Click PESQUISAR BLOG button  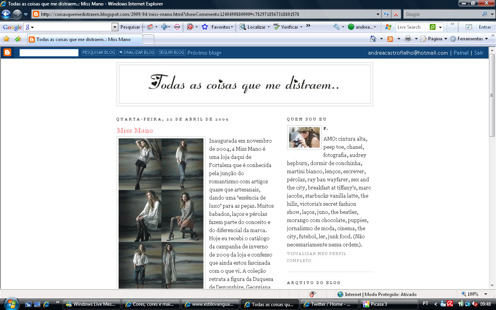coord(99,52)
